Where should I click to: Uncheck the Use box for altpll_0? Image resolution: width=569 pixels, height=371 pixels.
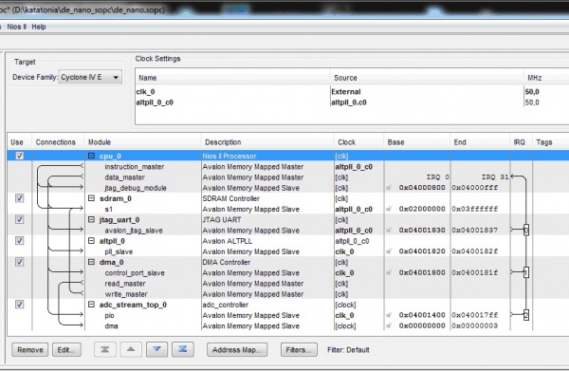[x=20, y=241]
